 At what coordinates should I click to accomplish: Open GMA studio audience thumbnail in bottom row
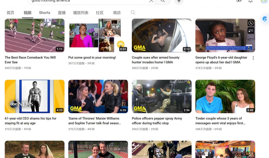[225, 149]
